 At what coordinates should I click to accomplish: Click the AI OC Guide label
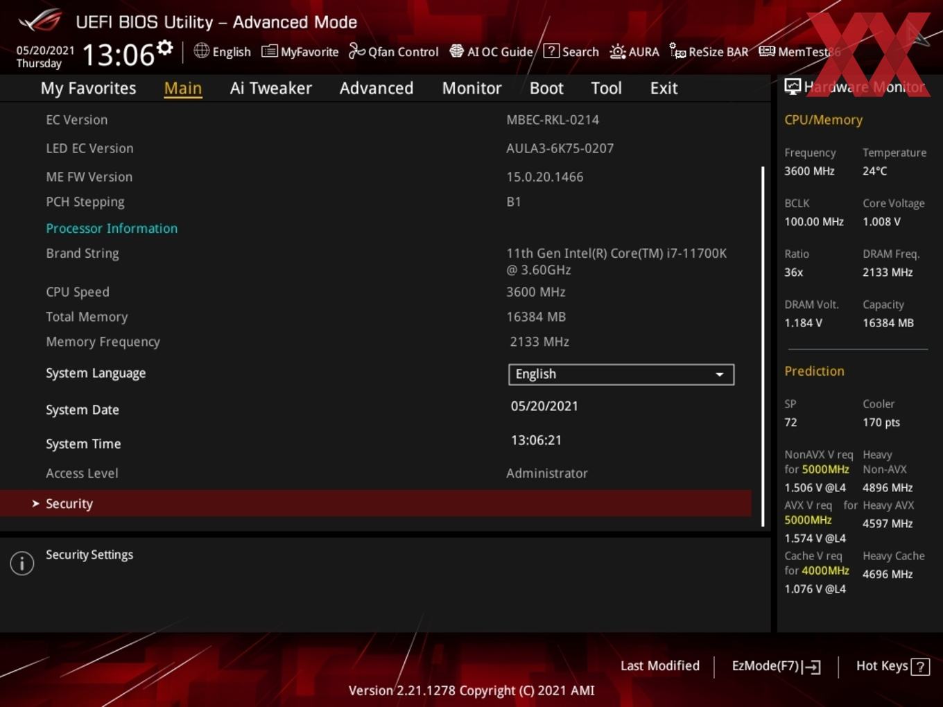[500, 52]
